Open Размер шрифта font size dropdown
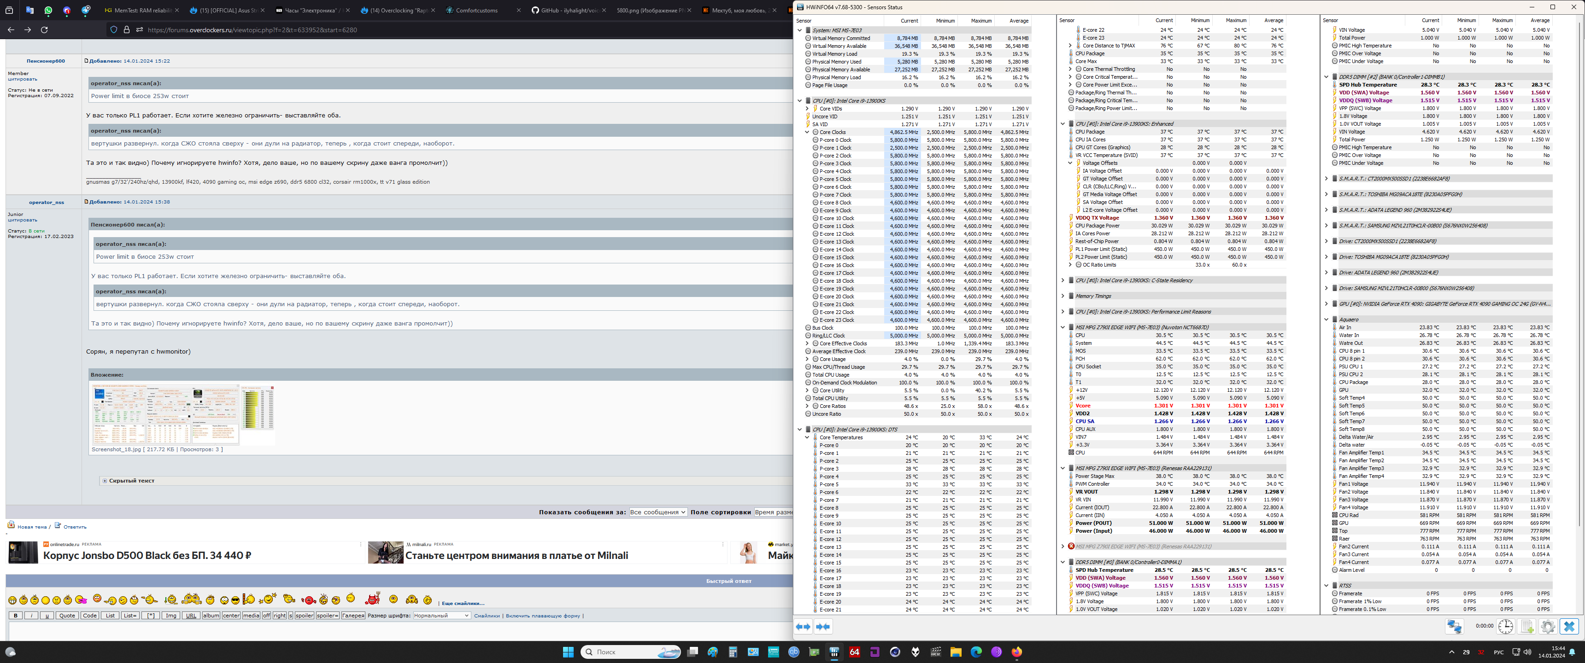 click(442, 616)
